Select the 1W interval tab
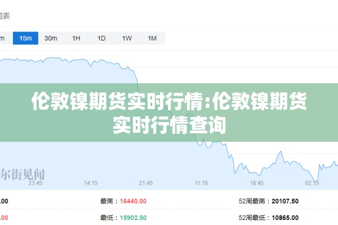The width and height of the screenshot is (338, 225). (127, 38)
